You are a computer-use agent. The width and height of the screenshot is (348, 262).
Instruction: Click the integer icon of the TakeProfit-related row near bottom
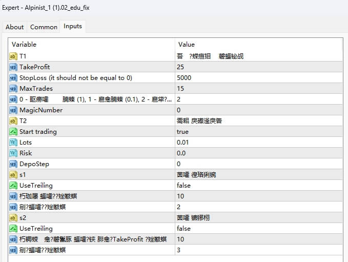(x=13, y=239)
